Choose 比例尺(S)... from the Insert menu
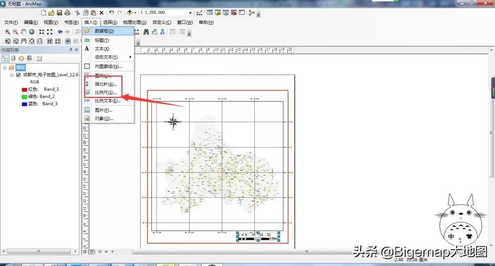The width and height of the screenshot is (495, 266). coord(105,92)
